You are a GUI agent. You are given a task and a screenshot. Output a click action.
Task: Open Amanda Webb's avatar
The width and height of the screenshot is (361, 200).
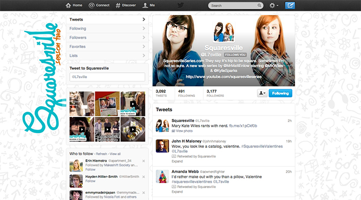click(162, 176)
